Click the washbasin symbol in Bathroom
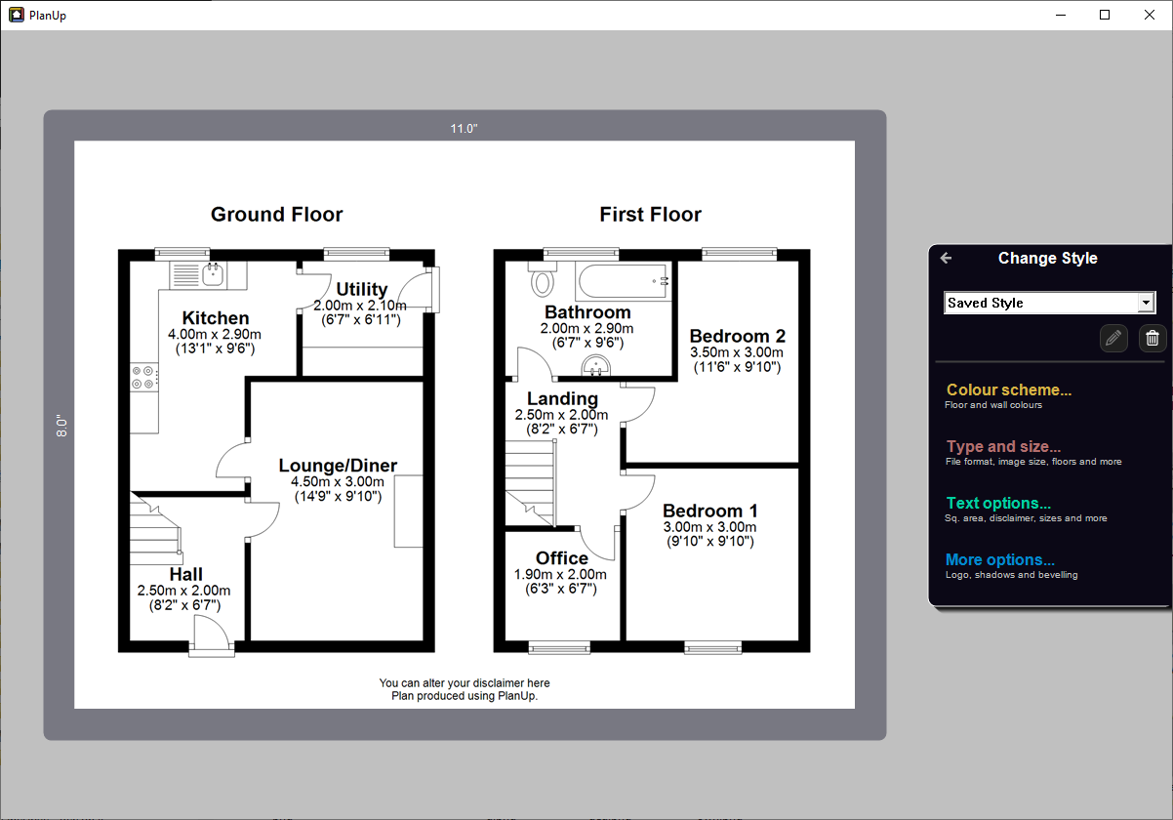Image resolution: width=1173 pixels, height=820 pixels. tap(595, 366)
